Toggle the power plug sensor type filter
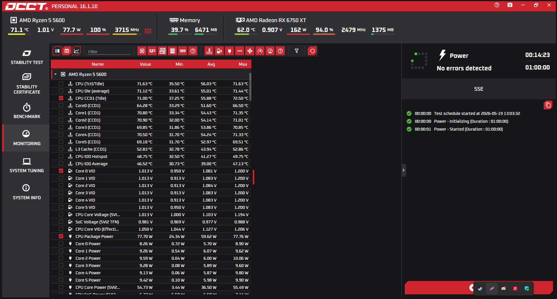The image size is (557, 299). 230,51
